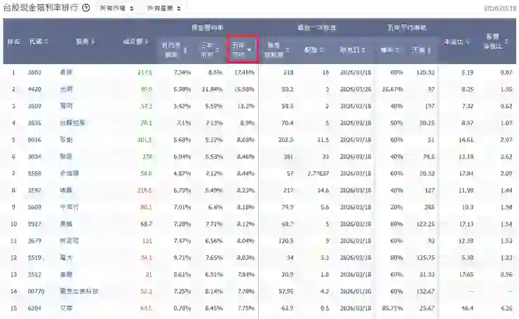519x319 pixels.
Task: Select the ETF name in the 00770 row
Action: tap(79, 292)
